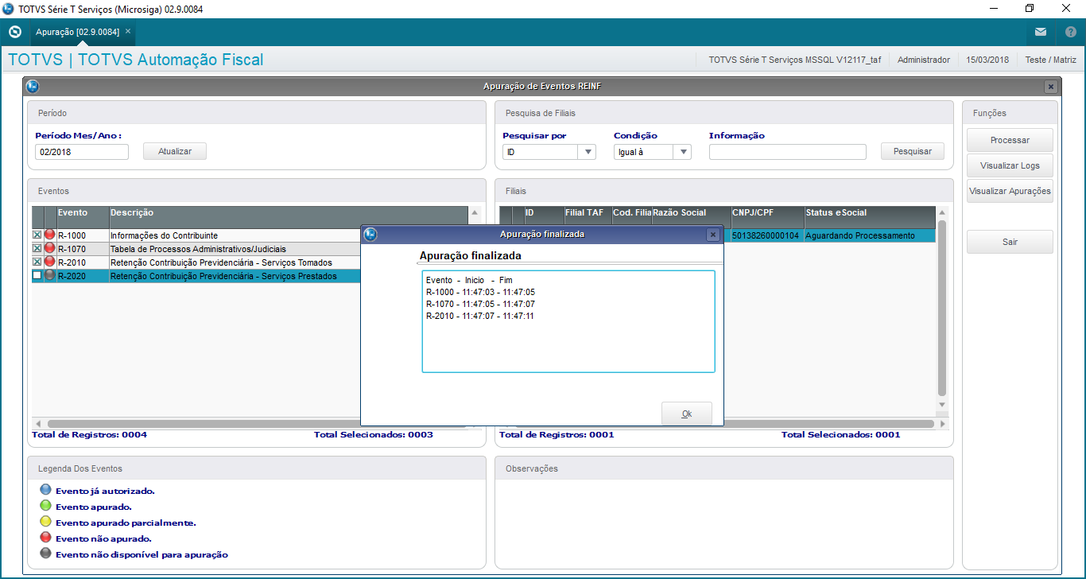Click the R-1000 timing line in the log
The width and height of the screenshot is (1086, 579).
click(480, 292)
